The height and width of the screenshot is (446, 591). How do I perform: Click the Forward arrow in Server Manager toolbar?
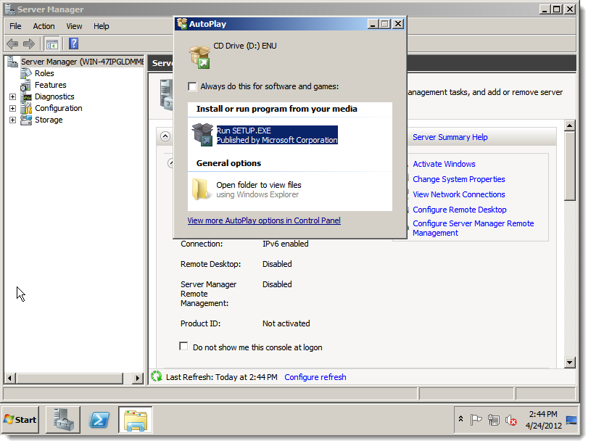(29, 44)
